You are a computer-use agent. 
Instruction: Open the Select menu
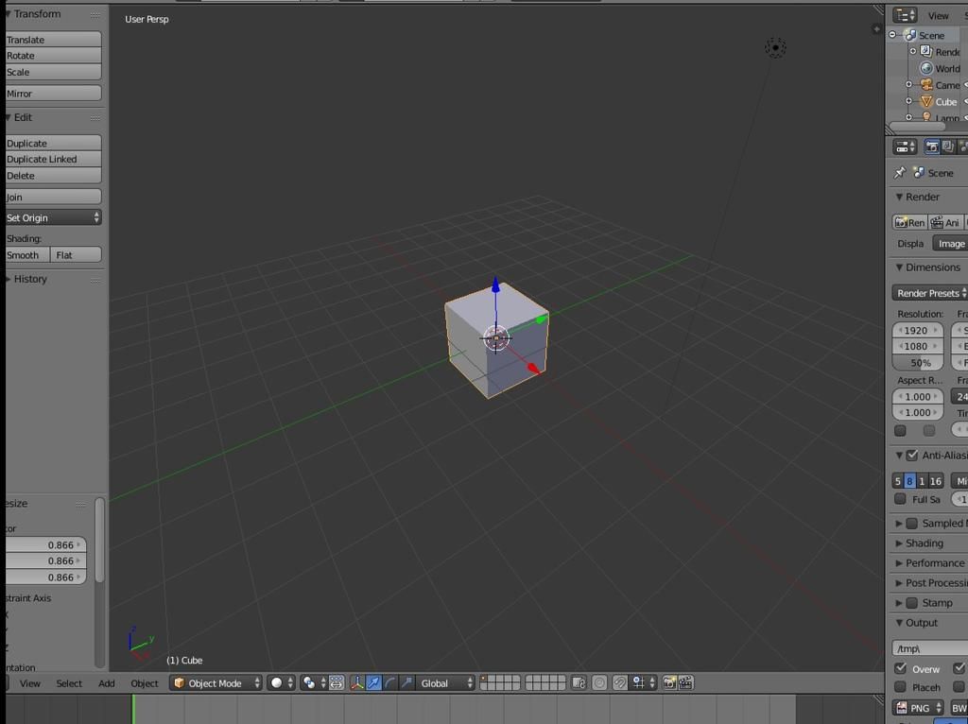click(68, 683)
